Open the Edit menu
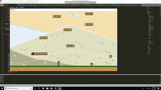Viewport: 161px width, 90px height. (4, 3)
